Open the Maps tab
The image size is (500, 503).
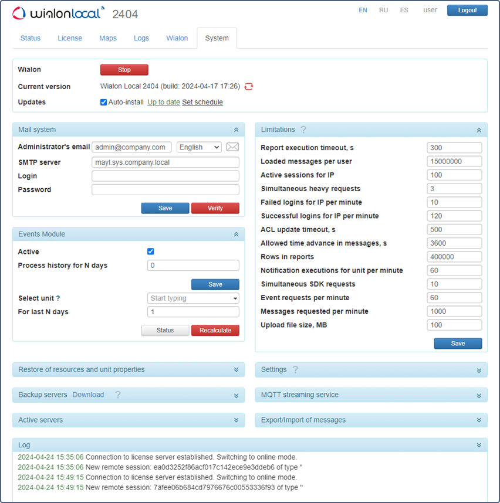click(108, 38)
